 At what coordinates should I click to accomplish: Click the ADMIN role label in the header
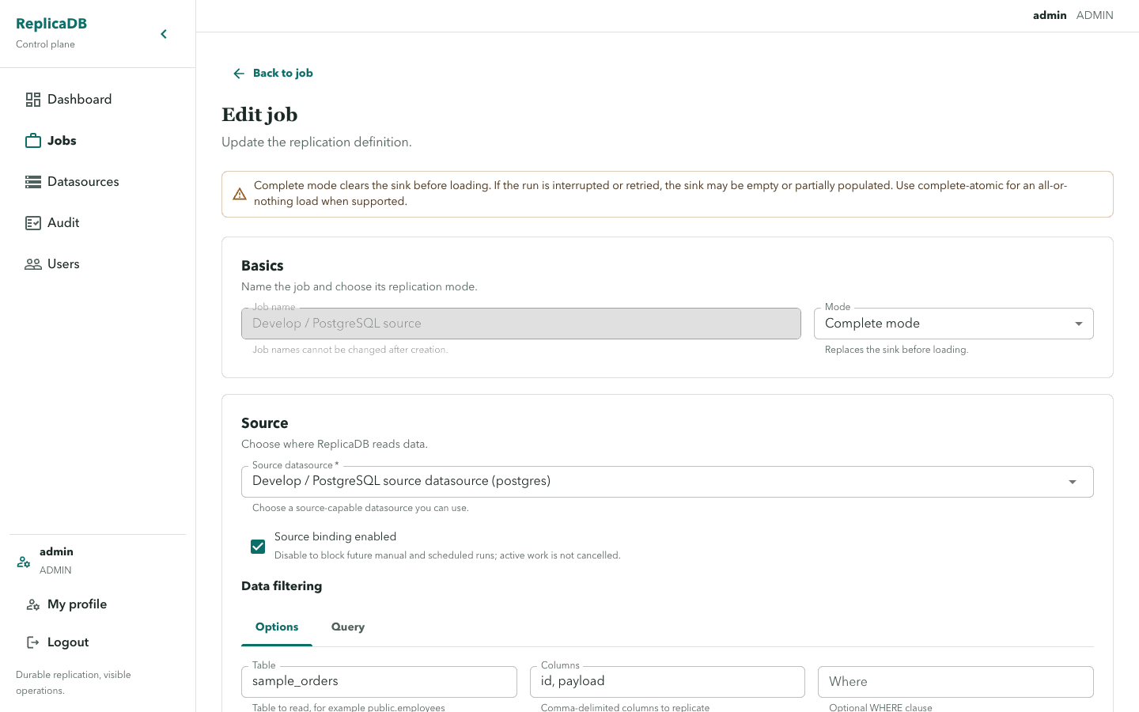pyautogui.click(x=1095, y=16)
